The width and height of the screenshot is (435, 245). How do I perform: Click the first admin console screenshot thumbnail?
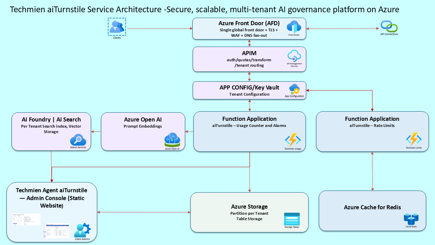pyautogui.click(x=27, y=219)
